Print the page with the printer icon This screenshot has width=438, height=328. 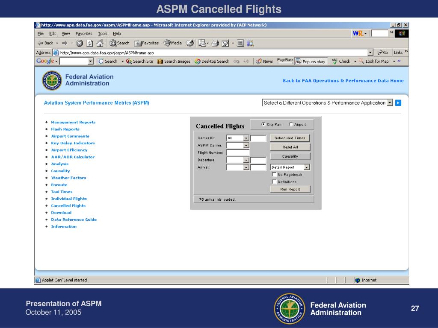(215, 43)
